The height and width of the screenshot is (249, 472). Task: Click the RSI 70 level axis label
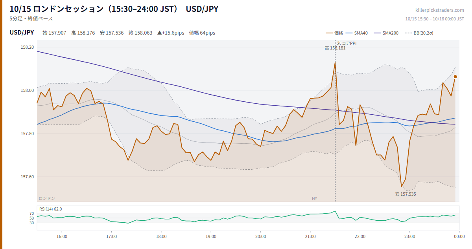click(31, 213)
